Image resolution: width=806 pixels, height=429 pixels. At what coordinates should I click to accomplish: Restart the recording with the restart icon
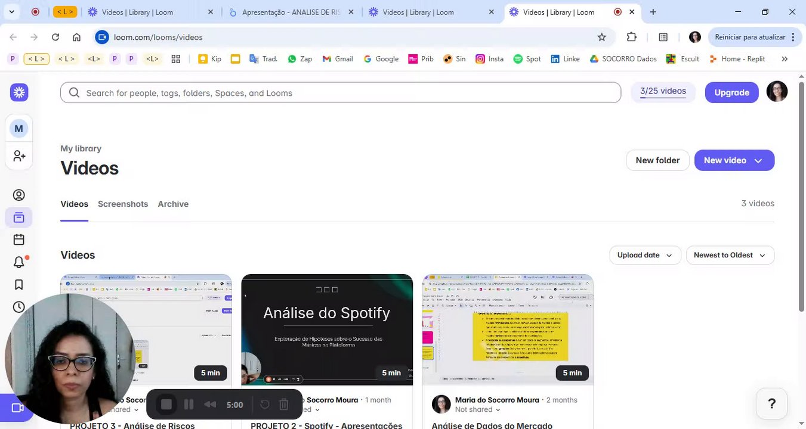(265, 405)
